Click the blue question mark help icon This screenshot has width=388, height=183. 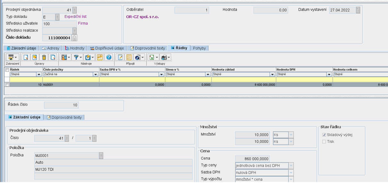pos(109,57)
